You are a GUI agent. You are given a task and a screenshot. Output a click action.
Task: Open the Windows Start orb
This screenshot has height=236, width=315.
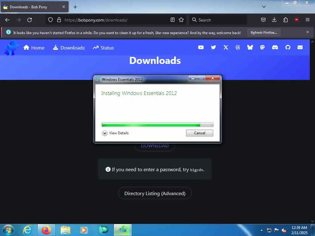coord(8,230)
